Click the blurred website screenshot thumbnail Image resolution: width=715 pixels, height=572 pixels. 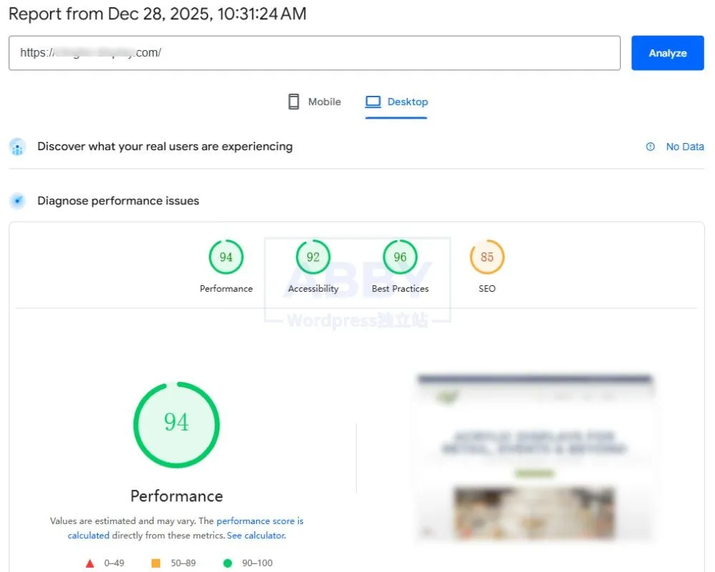pyautogui.click(x=535, y=458)
